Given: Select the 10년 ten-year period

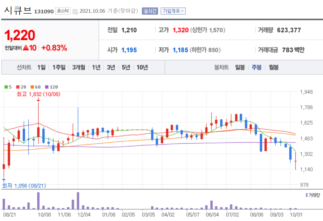Looking at the screenshot, I should coord(142,67).
